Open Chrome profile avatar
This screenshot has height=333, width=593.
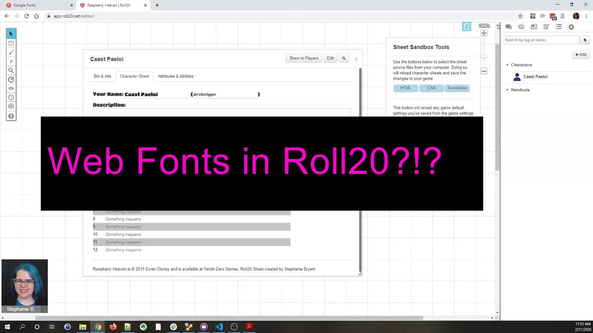click(x=576, y=16)
